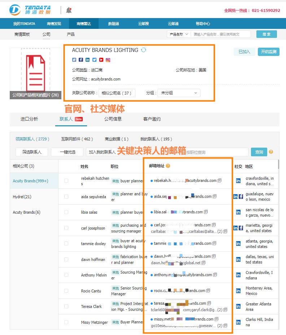
Task: Click the 按职位查询 position search field
Action: coord(216,152)
